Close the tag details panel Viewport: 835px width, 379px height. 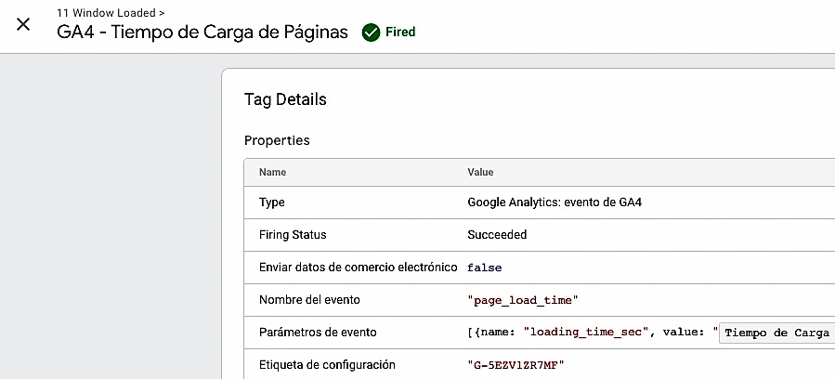pyautogui.click(x=23, y=24)
